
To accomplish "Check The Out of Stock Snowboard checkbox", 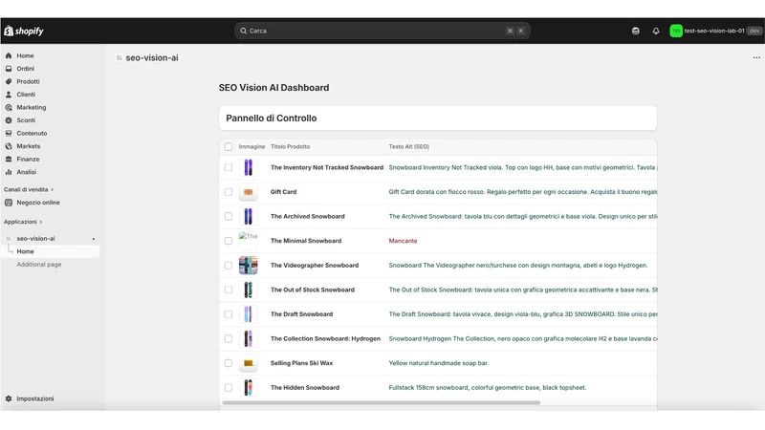I will pos(229,290).
